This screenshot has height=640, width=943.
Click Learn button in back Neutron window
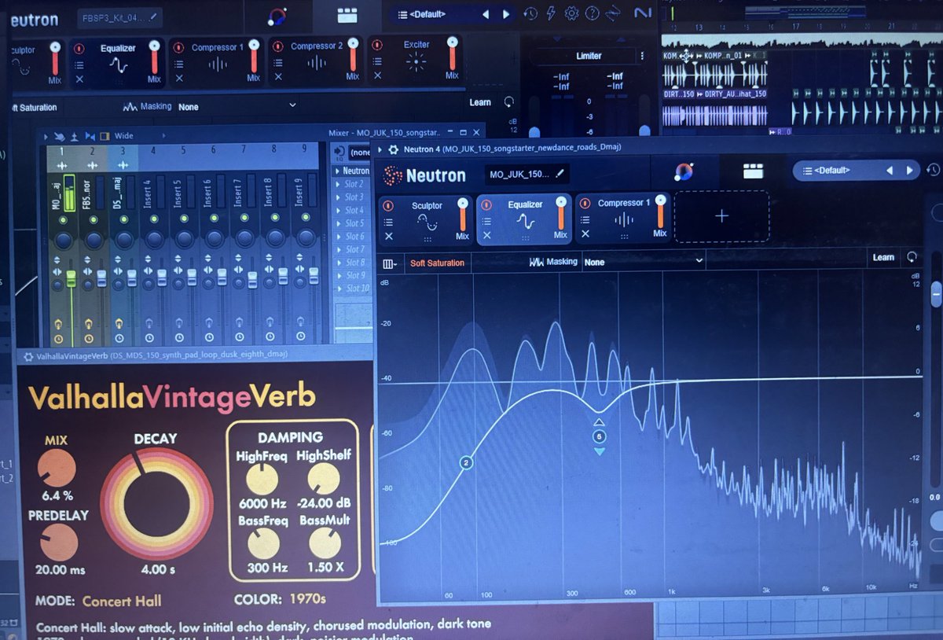[480, 102]
